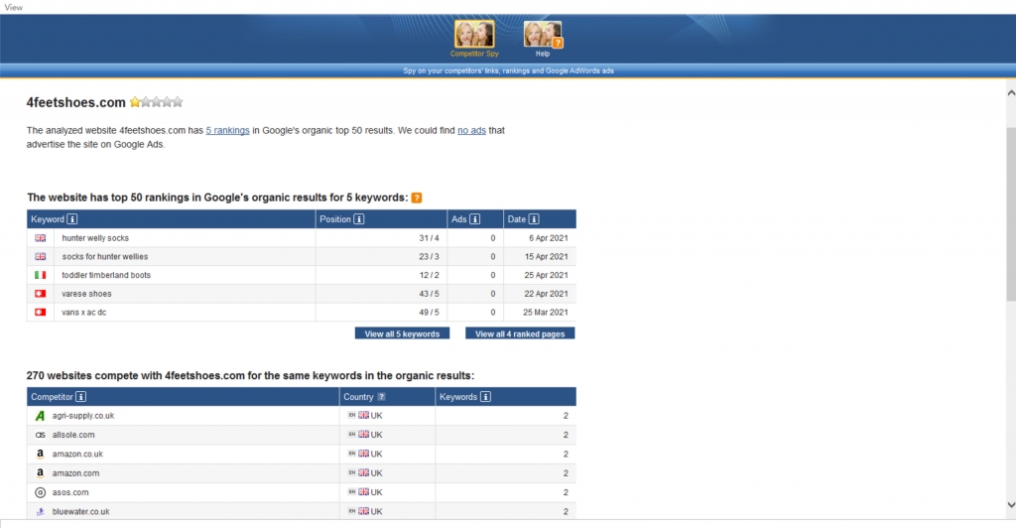Image resolution: width=1016 pixels, height=528 pixels.
Task: Select keyword varese shoes
Action: coord(87,294)
